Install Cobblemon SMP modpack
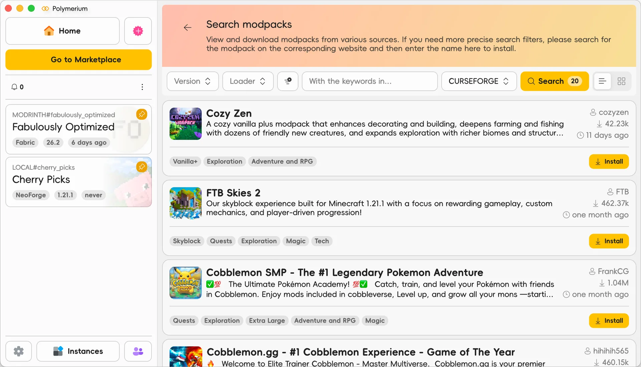Screen dimensions: 641x367 pos(609,321)
